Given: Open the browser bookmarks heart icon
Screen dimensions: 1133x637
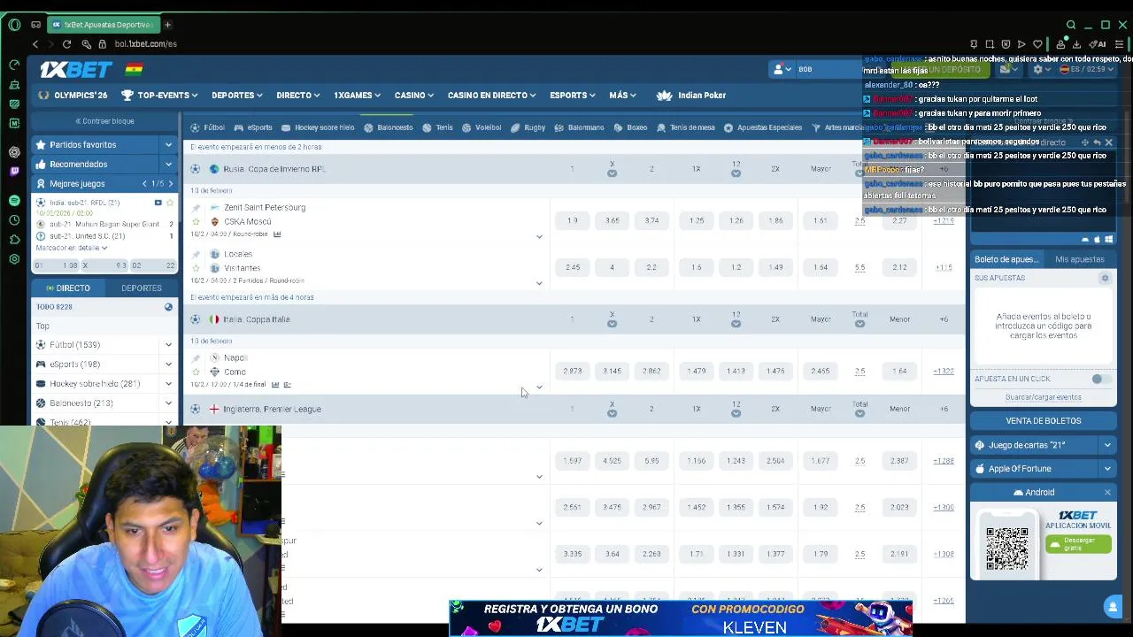Looking at the screenshot, I should pyautogui.click(x=1037, y=43).
